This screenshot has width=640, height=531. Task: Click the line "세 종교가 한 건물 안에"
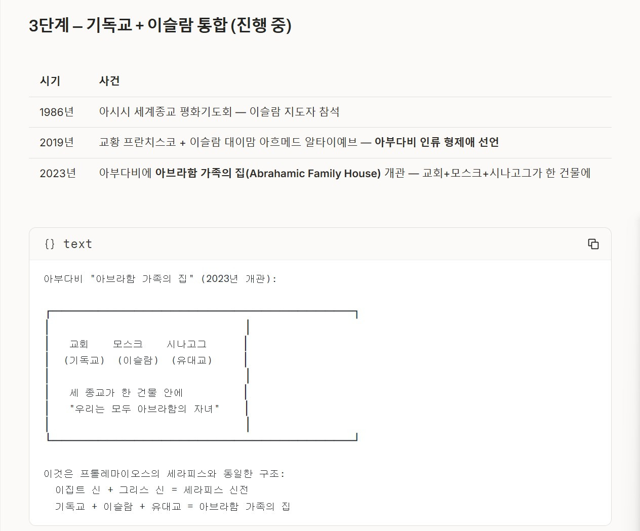pos(126,393)
